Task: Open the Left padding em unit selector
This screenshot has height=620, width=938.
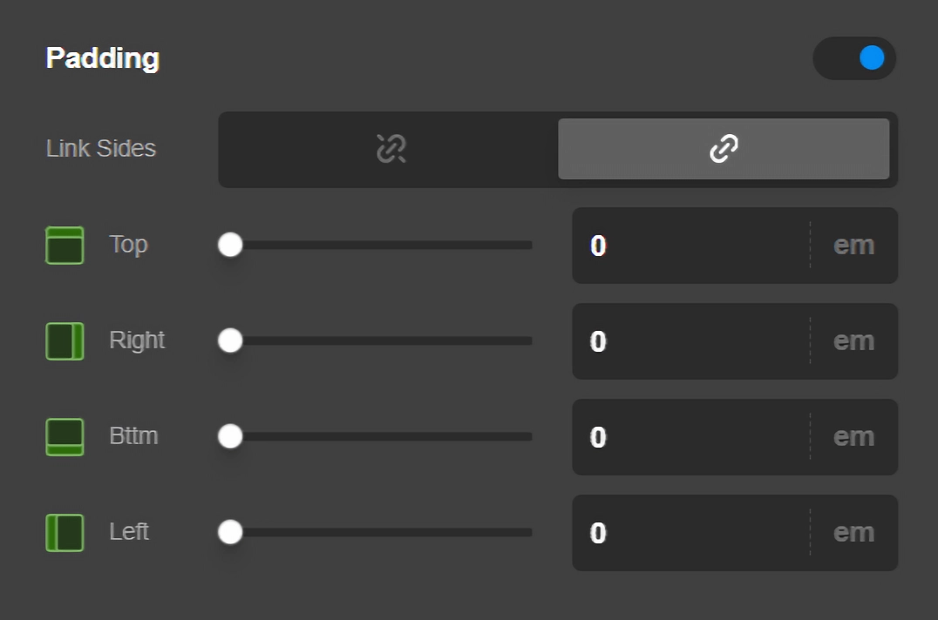Action: coord(853,533)
